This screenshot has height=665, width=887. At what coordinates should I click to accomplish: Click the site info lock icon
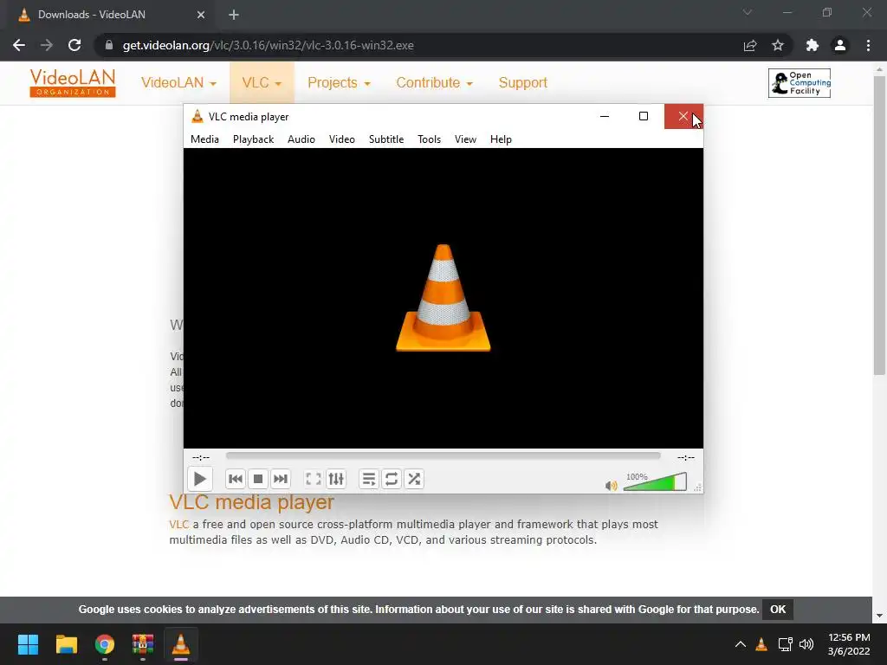click(x=109, y=45)
